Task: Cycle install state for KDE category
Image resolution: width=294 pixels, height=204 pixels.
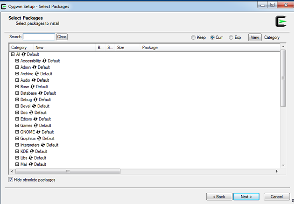Action: [32, 151]
